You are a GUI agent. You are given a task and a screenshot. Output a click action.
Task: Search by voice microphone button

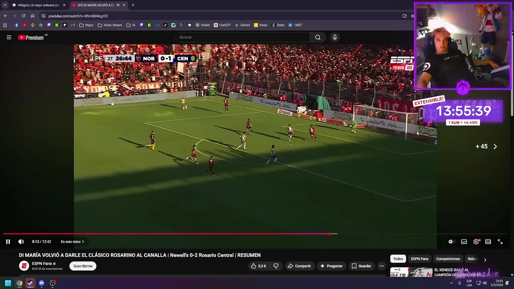point(335,37)
